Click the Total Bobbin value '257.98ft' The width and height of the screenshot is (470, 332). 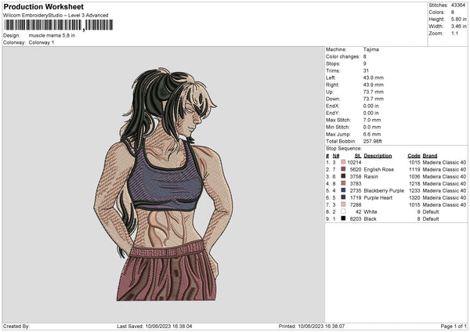373,141
